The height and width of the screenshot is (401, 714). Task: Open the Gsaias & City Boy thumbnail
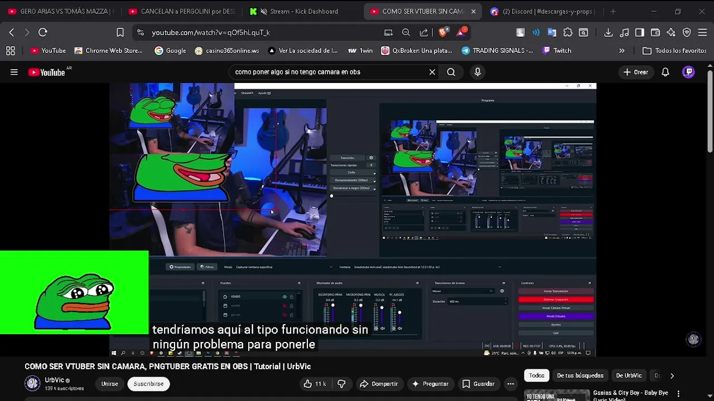point(557,395)
